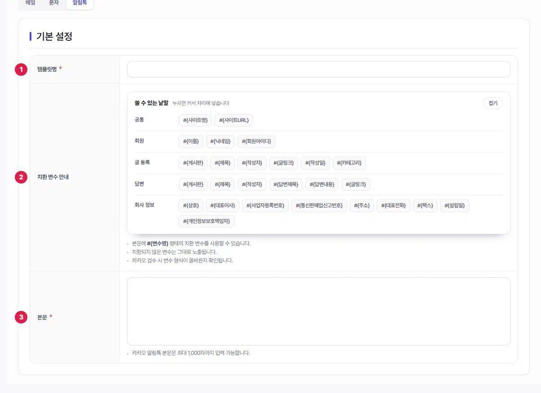The image size is (541, 393).
Task: Insert the #{주소} variable chip
Action: [362, 205]
